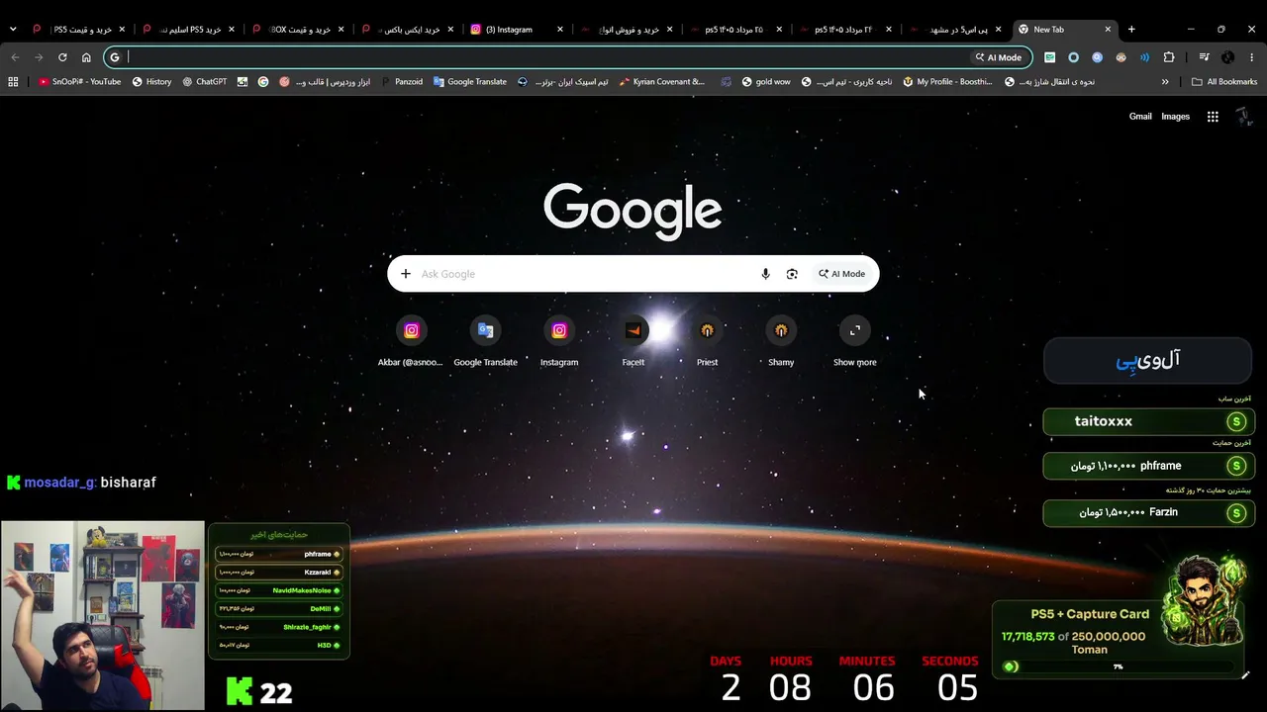Click the NavidMakesNoise supporter entry
Viewport: 1267px width, 712px height.
point(278,590)
